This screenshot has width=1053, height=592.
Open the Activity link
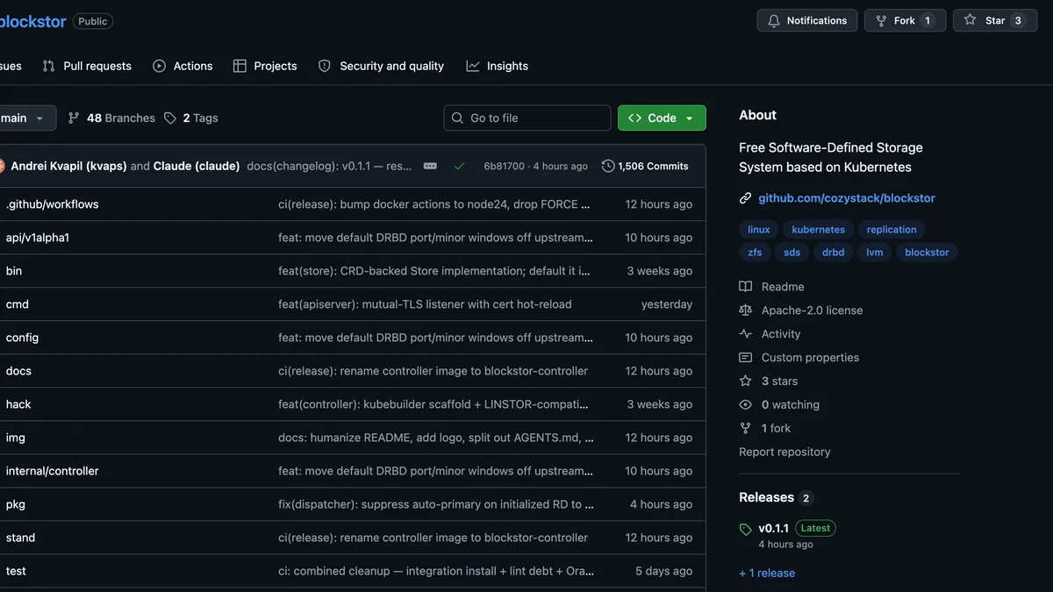tap(770, 334)
